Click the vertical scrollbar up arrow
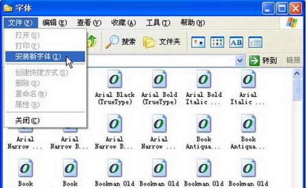Viewport: 306px width, 188px height. (x=297, y=73)
